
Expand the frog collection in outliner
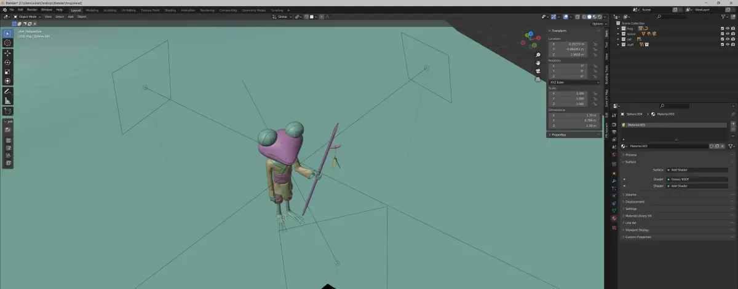point(619,28)
